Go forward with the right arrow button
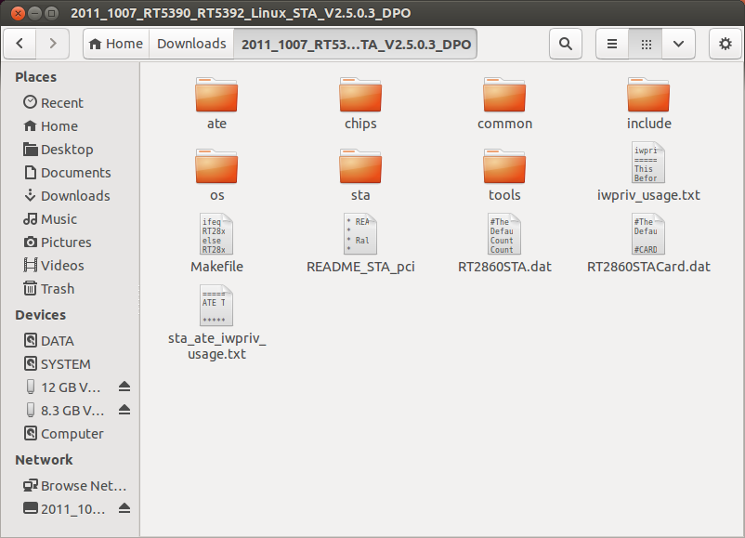The height and width of the screenshot is (538, 745). 53,44
